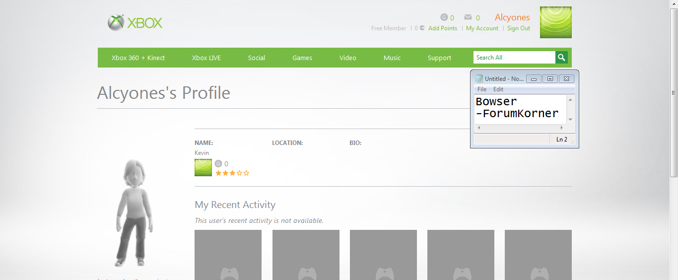Click the browser scrollbar up arrow
This screenshot has height=280, width=678.
click(x=674, y=4)
